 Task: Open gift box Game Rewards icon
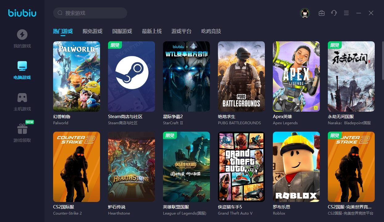coord(22,129)
